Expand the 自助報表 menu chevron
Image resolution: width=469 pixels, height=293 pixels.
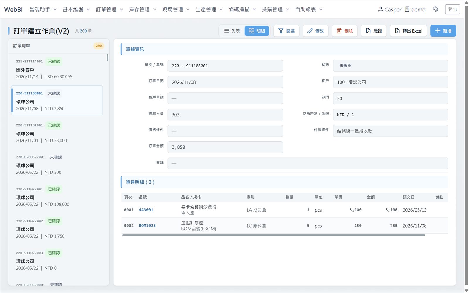point(321,9)
